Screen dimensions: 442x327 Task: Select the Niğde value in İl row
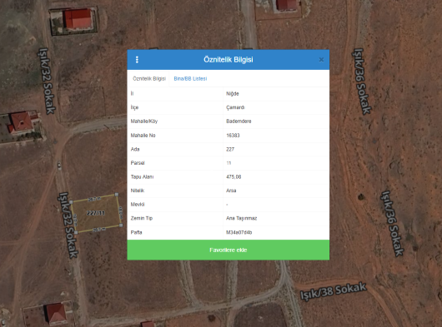pyautogui.click(x=233, y=94)
